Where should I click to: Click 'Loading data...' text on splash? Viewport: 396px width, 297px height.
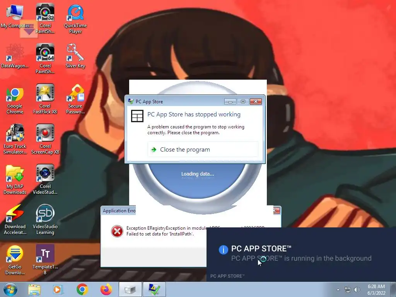coord(198,174)
